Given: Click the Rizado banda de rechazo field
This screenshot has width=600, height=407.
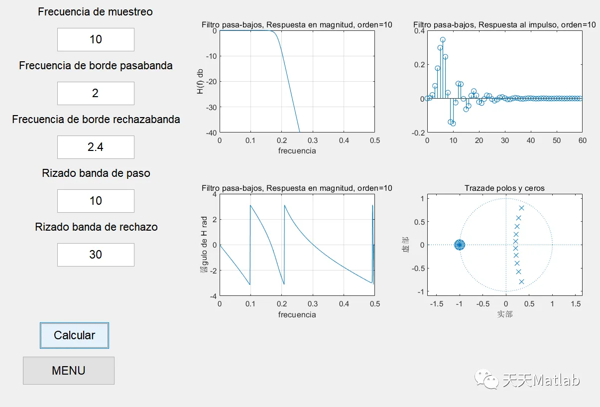Looking at the screenshot, I should 96,255.
